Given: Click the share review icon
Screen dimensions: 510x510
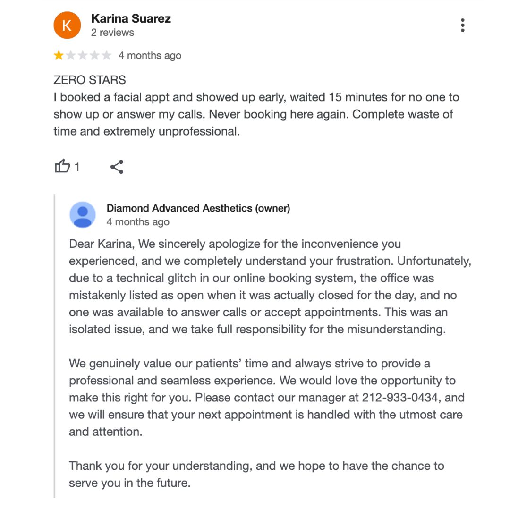Looking at the screenshot, I should tap(117, 167).
